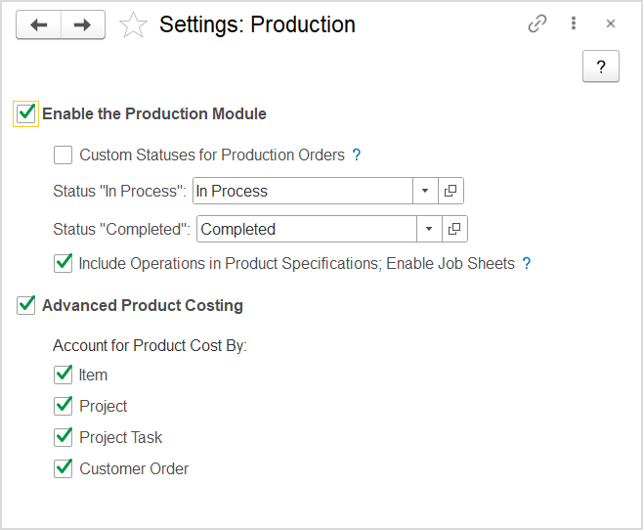Add Settings: Production to favorites star
Image resolution: width=643 pixels, height=530 pixels.
click(133, 25)
